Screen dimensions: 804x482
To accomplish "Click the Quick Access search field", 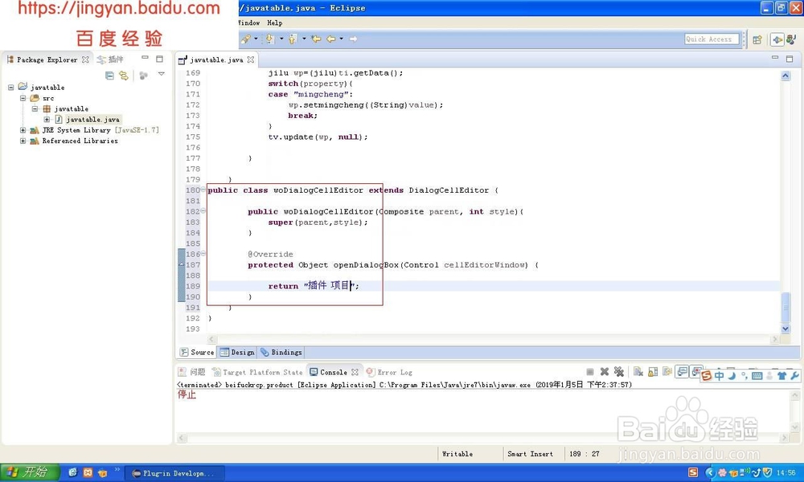I will 712,39.
